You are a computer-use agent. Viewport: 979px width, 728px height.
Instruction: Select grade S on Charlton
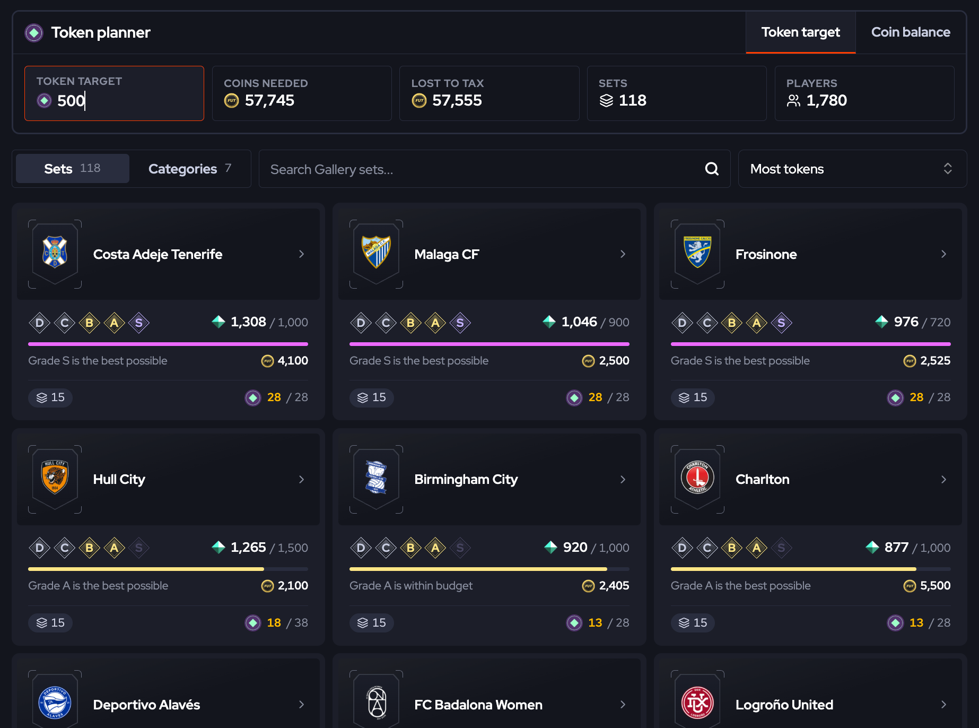(781, 548)
